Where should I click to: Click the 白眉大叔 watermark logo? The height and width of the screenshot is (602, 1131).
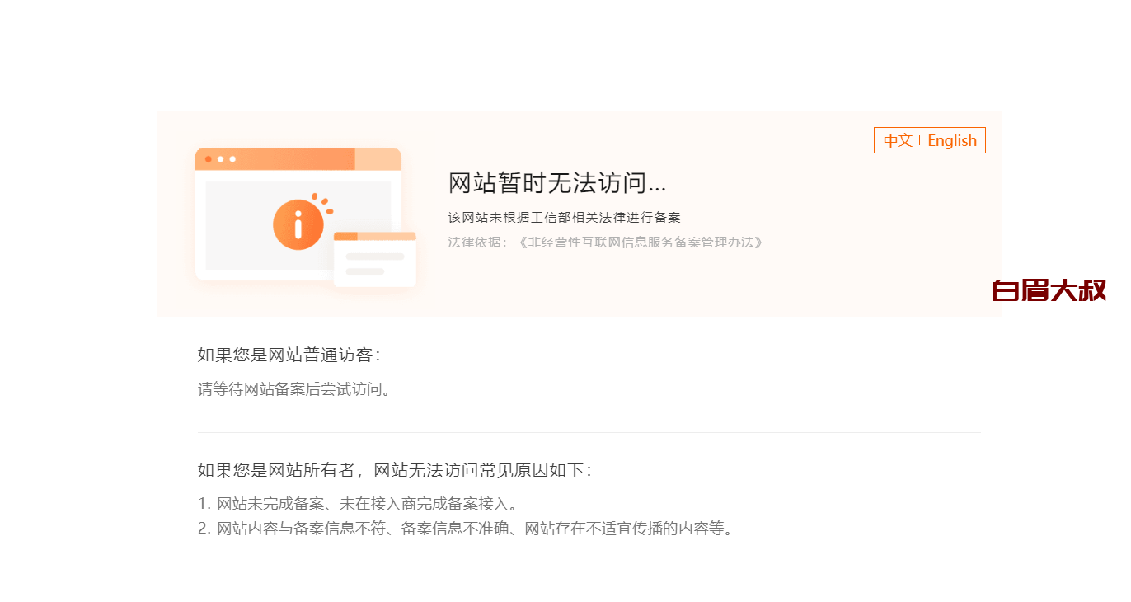coord(1049,290)
